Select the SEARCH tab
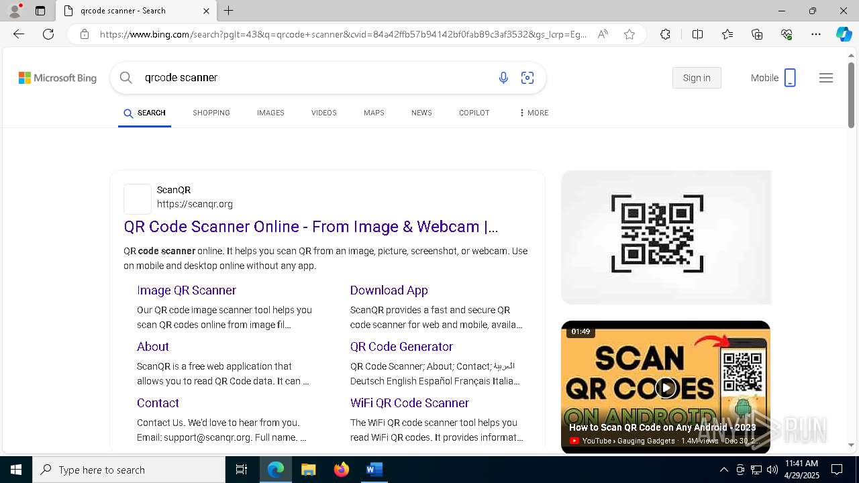The image size is (859, 483). [x=144, y=113]
